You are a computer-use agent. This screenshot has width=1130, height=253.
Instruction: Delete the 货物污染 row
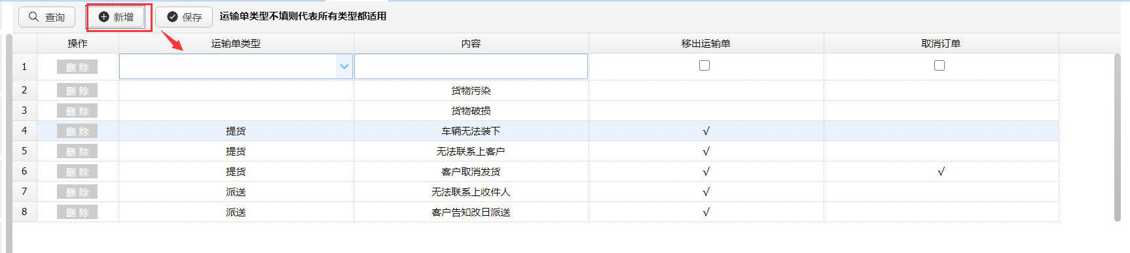coord(77,91)
